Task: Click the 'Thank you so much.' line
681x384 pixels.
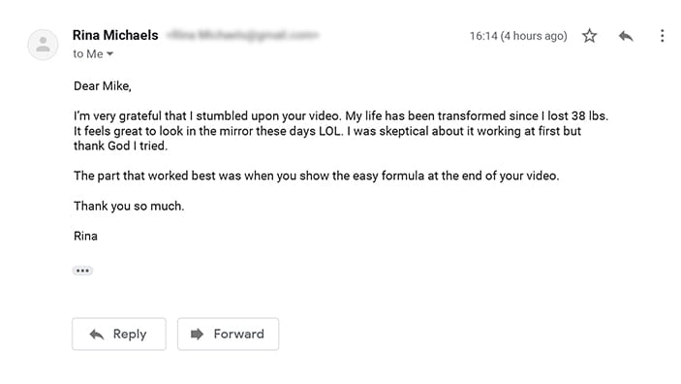Action: tap(129, 206)
